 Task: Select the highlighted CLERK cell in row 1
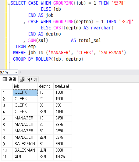tap(25, 93)
